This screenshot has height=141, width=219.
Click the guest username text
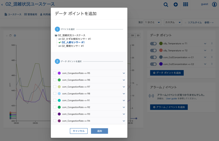[204, 4]
